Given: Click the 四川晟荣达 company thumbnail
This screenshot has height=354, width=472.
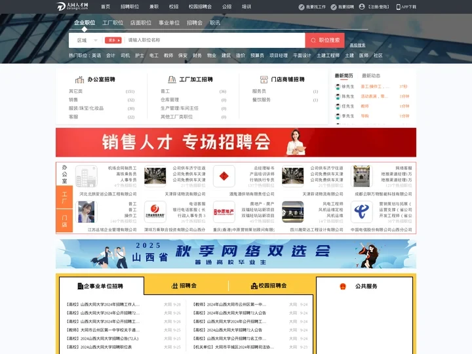Looking at the screenshot, I should point(292,212).
